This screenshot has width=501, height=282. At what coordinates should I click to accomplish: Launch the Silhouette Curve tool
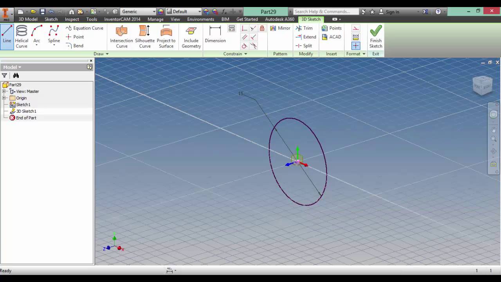pos(145,37)
